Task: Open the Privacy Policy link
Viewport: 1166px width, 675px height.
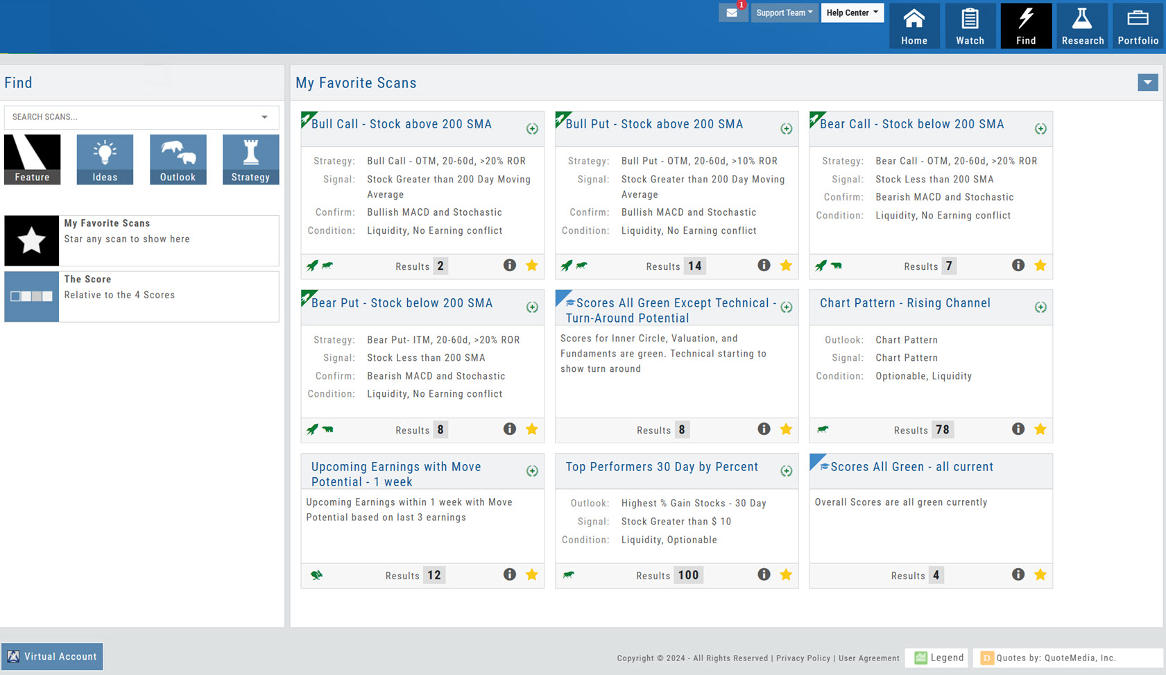Action: coord(803,658)
